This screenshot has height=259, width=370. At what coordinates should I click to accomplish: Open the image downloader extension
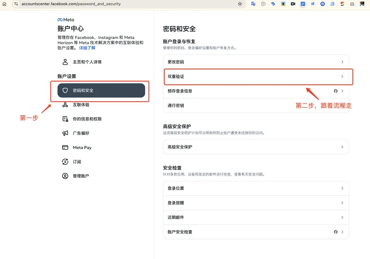pos(283,4)
